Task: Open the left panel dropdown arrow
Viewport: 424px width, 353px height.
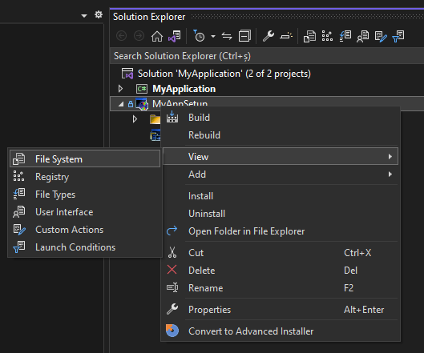Action: coord(84,16)
